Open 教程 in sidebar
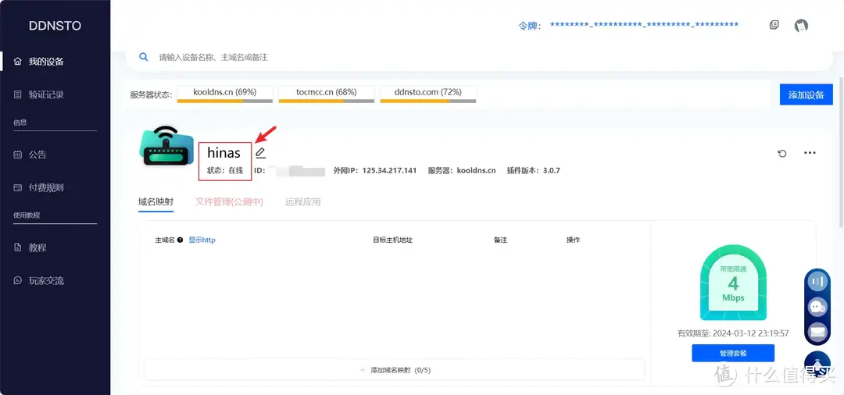Viewport: 844px width, 395px height. pos(38,247)
